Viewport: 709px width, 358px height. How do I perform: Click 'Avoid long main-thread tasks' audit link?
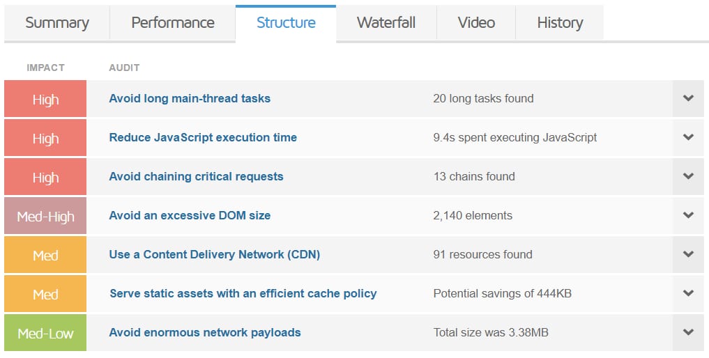pos(190,99)
